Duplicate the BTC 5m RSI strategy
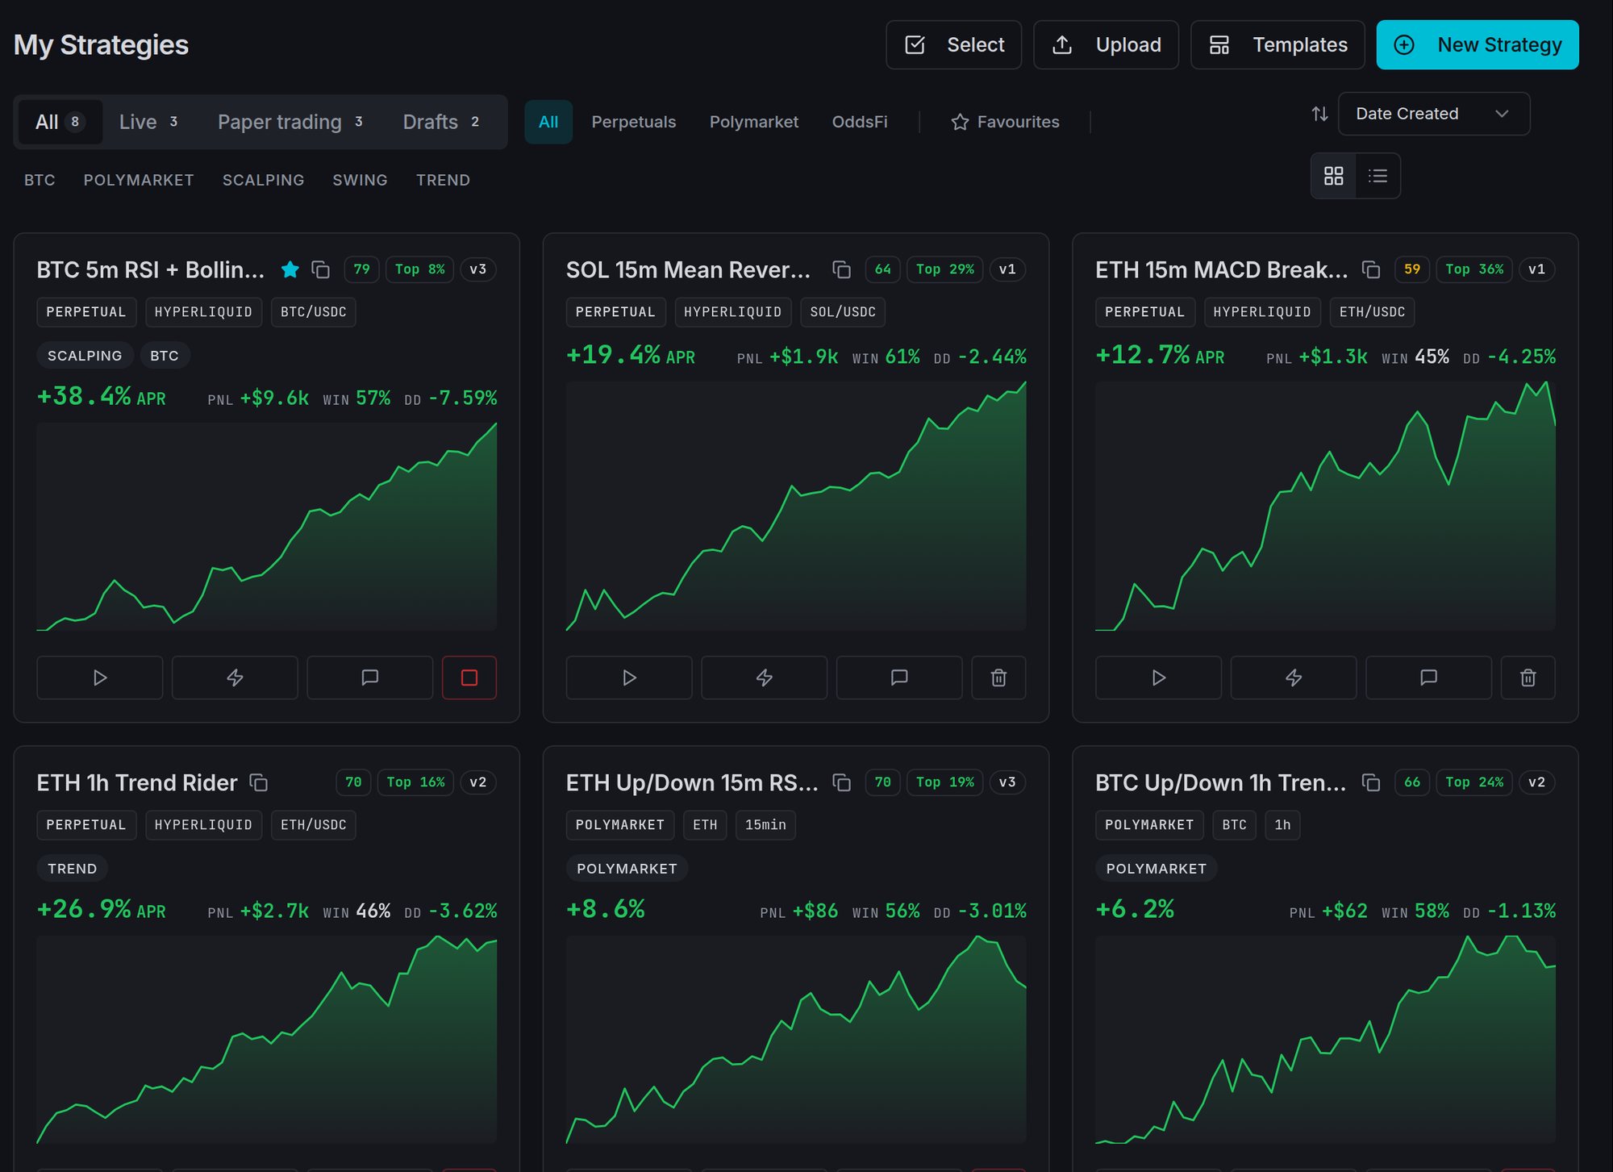This screenshot has width=1613, height=1172. tap(321, 269)
